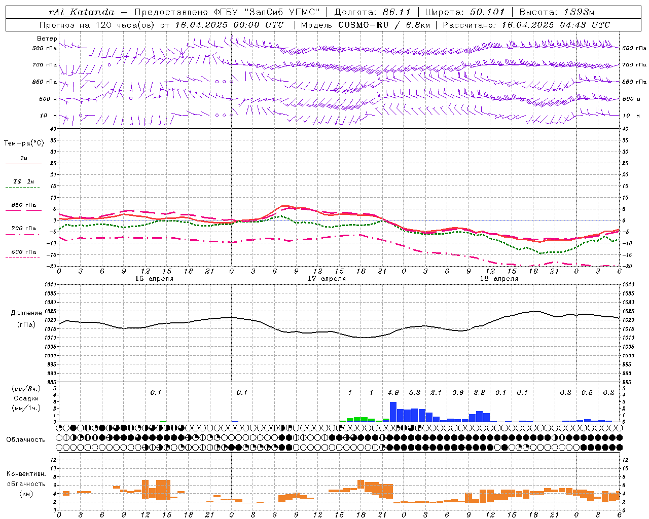Click the 'Тем-ра(°C)' temperature panel label
Image resolution: width=649 pixels, height=519 pixels.
click(24, 143)
